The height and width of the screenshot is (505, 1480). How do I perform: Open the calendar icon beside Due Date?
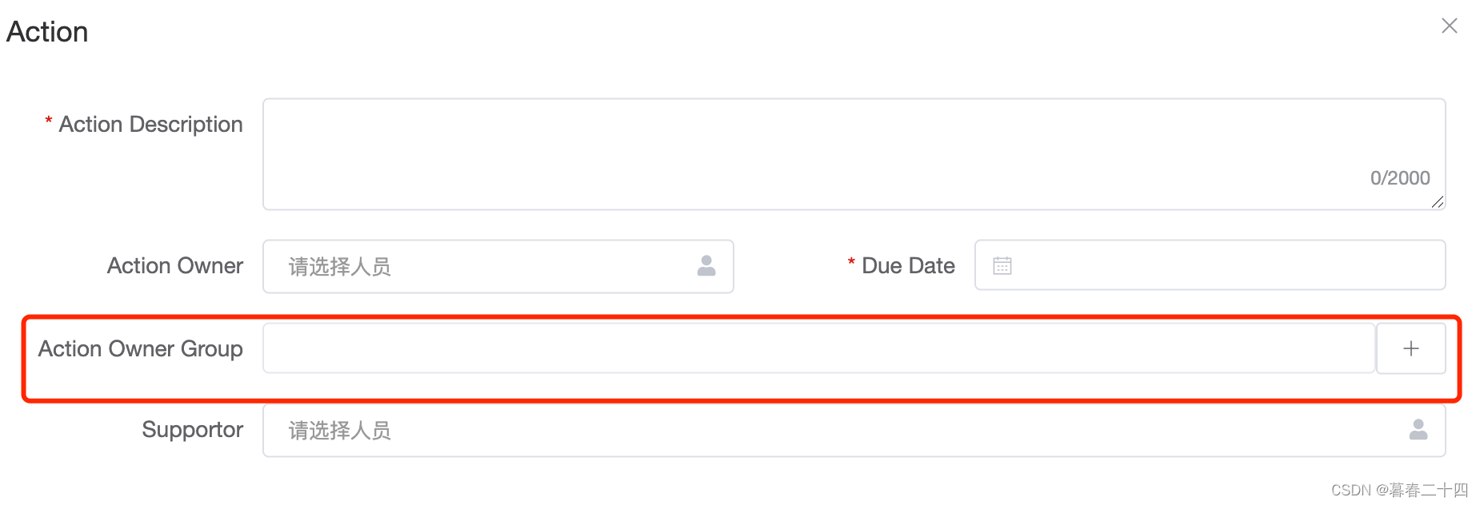(x=1002, y=264)
